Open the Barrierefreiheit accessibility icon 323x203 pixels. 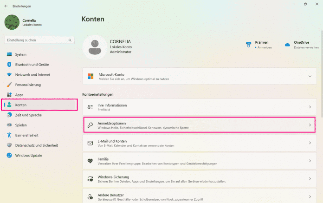click(x=9, y=135)
